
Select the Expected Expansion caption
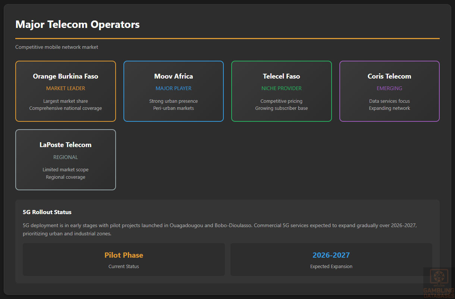pyautogui.click(x=331, y=267)
